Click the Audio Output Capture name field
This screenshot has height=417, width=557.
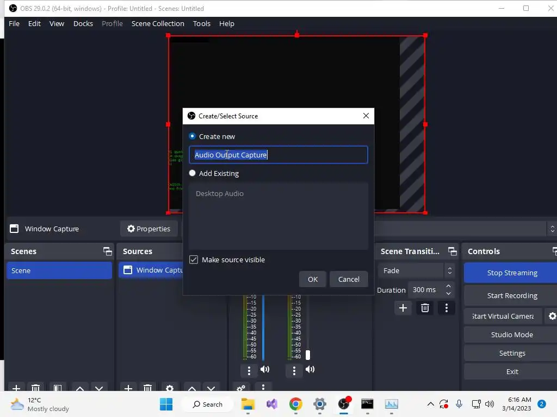click(278, 155)
